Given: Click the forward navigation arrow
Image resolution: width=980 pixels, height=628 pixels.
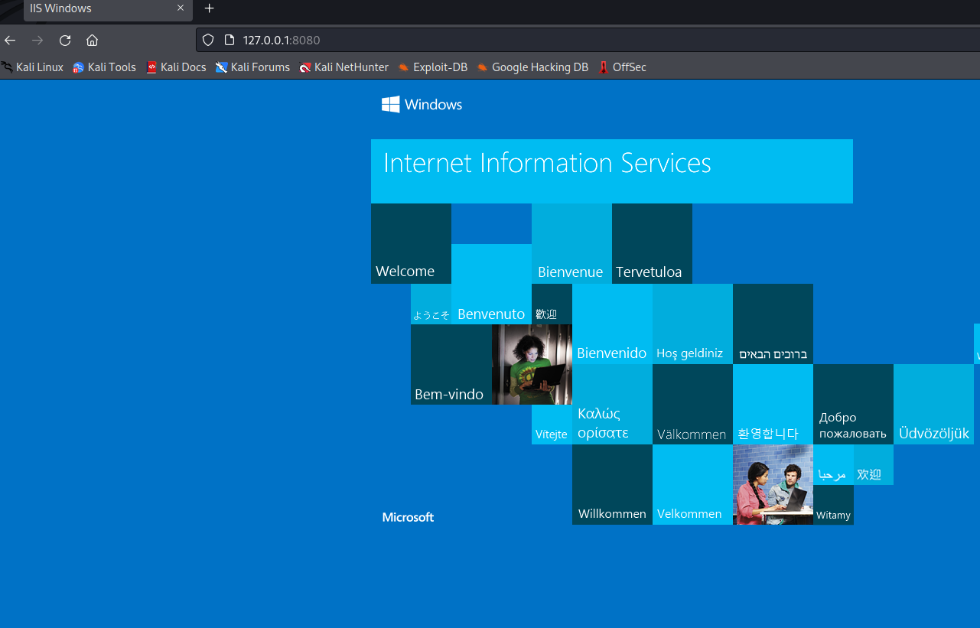Looking at the screenshot, I should pos(37,41).
